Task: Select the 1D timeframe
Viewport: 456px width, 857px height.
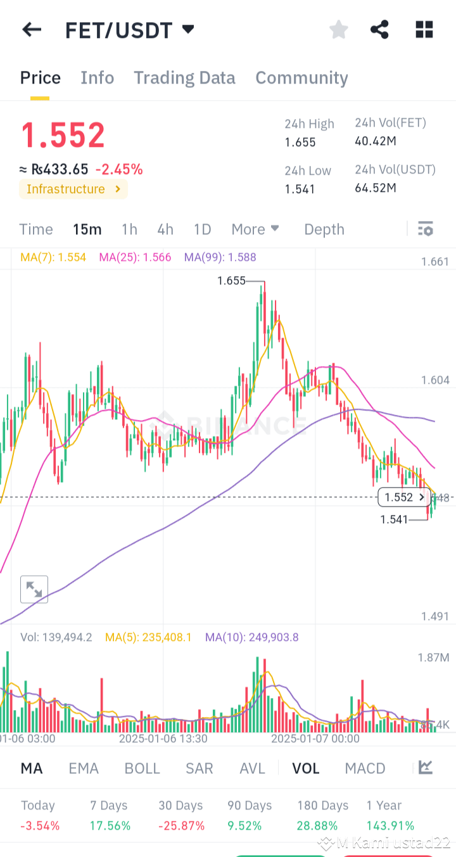Action: tap(202, 229)
